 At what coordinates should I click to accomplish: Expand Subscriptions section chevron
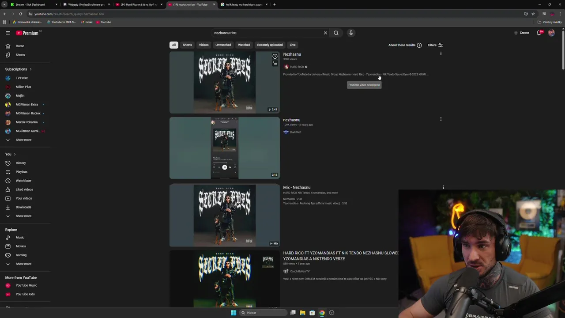(30, 69)
